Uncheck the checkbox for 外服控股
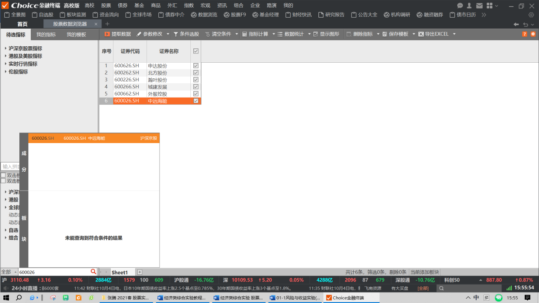539x303 pixels. [x=196, y=94]
